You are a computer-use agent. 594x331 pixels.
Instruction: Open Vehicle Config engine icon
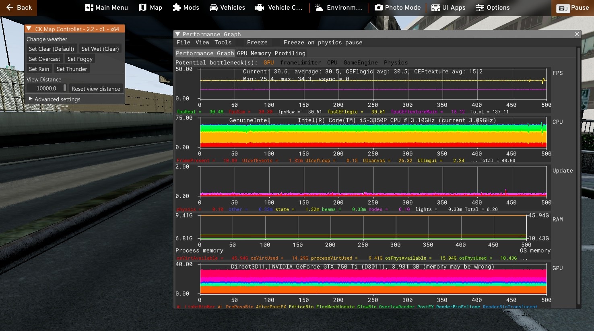coord(260,8)
